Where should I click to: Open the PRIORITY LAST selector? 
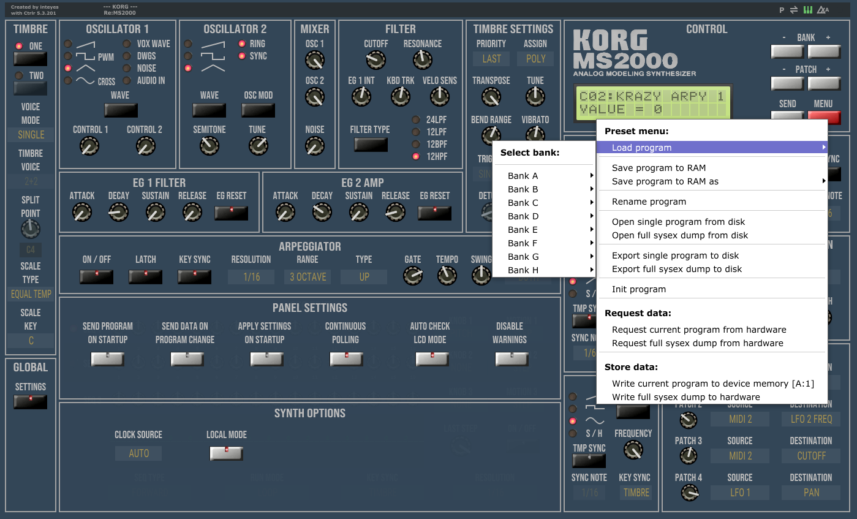click(x=491, y=59)
